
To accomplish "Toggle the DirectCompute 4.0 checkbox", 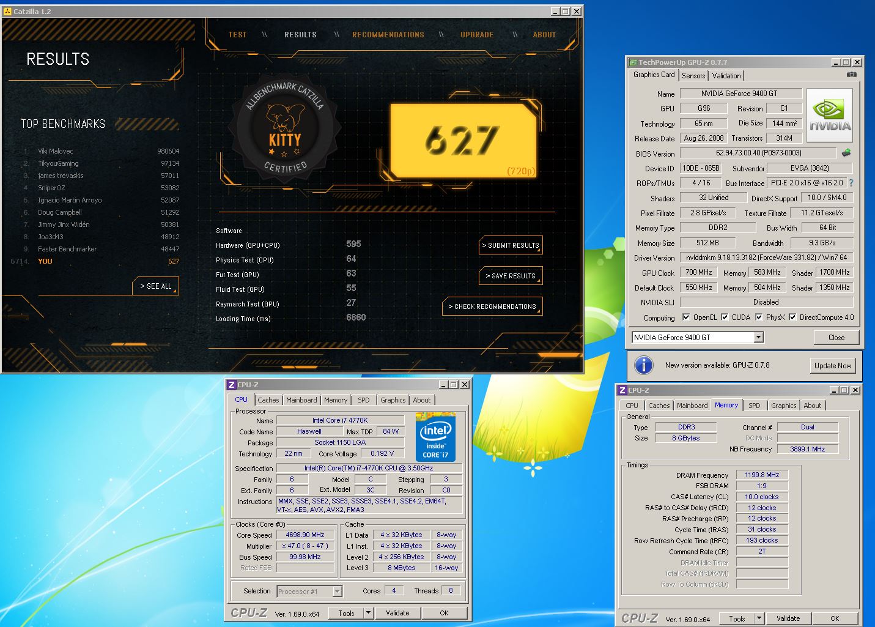I will (792, 317).
